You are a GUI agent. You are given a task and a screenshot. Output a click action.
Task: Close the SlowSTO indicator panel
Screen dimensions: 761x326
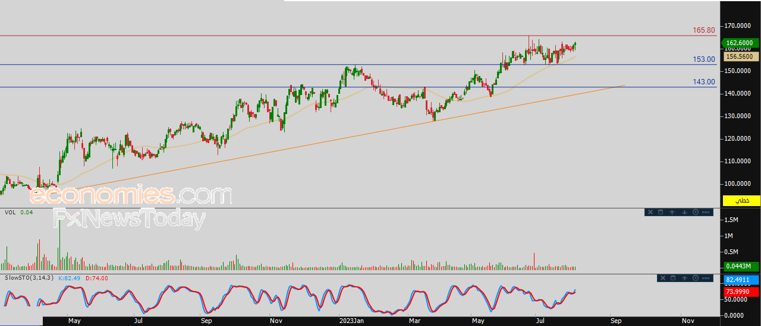[662, 278]
